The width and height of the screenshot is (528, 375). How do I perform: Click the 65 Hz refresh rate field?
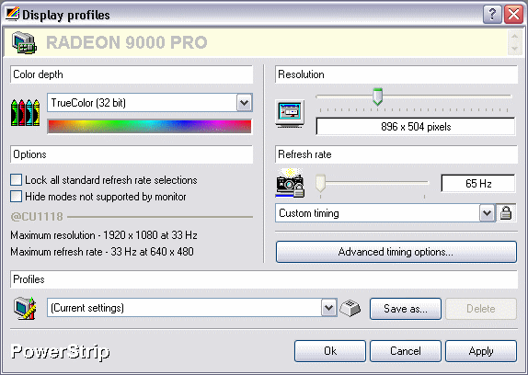[x=478, y=183]
